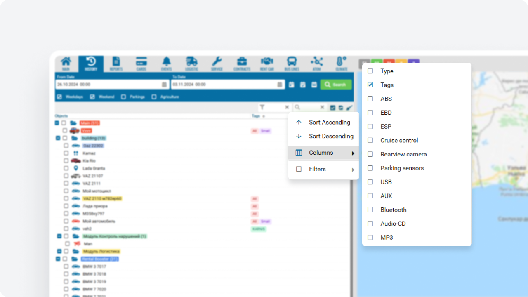Check the Parkings option
The height and width of the screenshot is (297, 528).
click(x=124, y=97)
